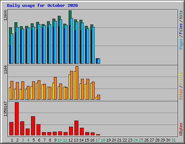Click day label 19 on the x-axis

click(x=108, y=140)
